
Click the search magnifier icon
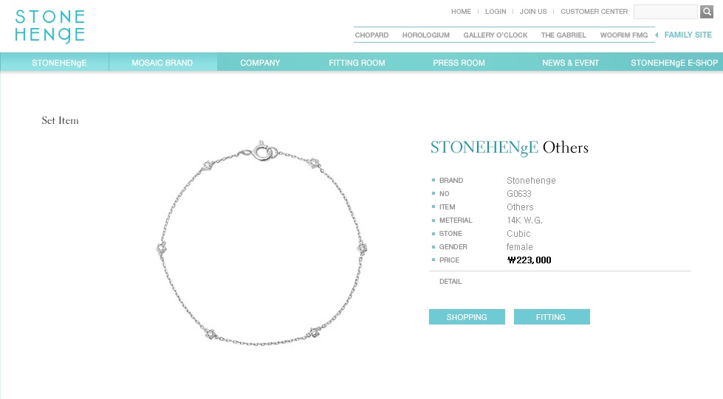[x=707, y=12]
